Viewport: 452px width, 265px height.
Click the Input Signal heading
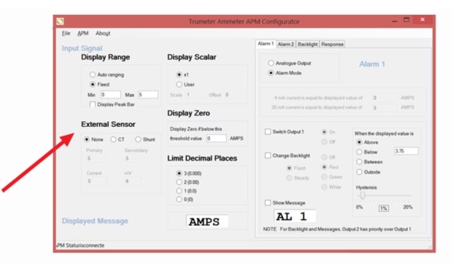(82, 48)
